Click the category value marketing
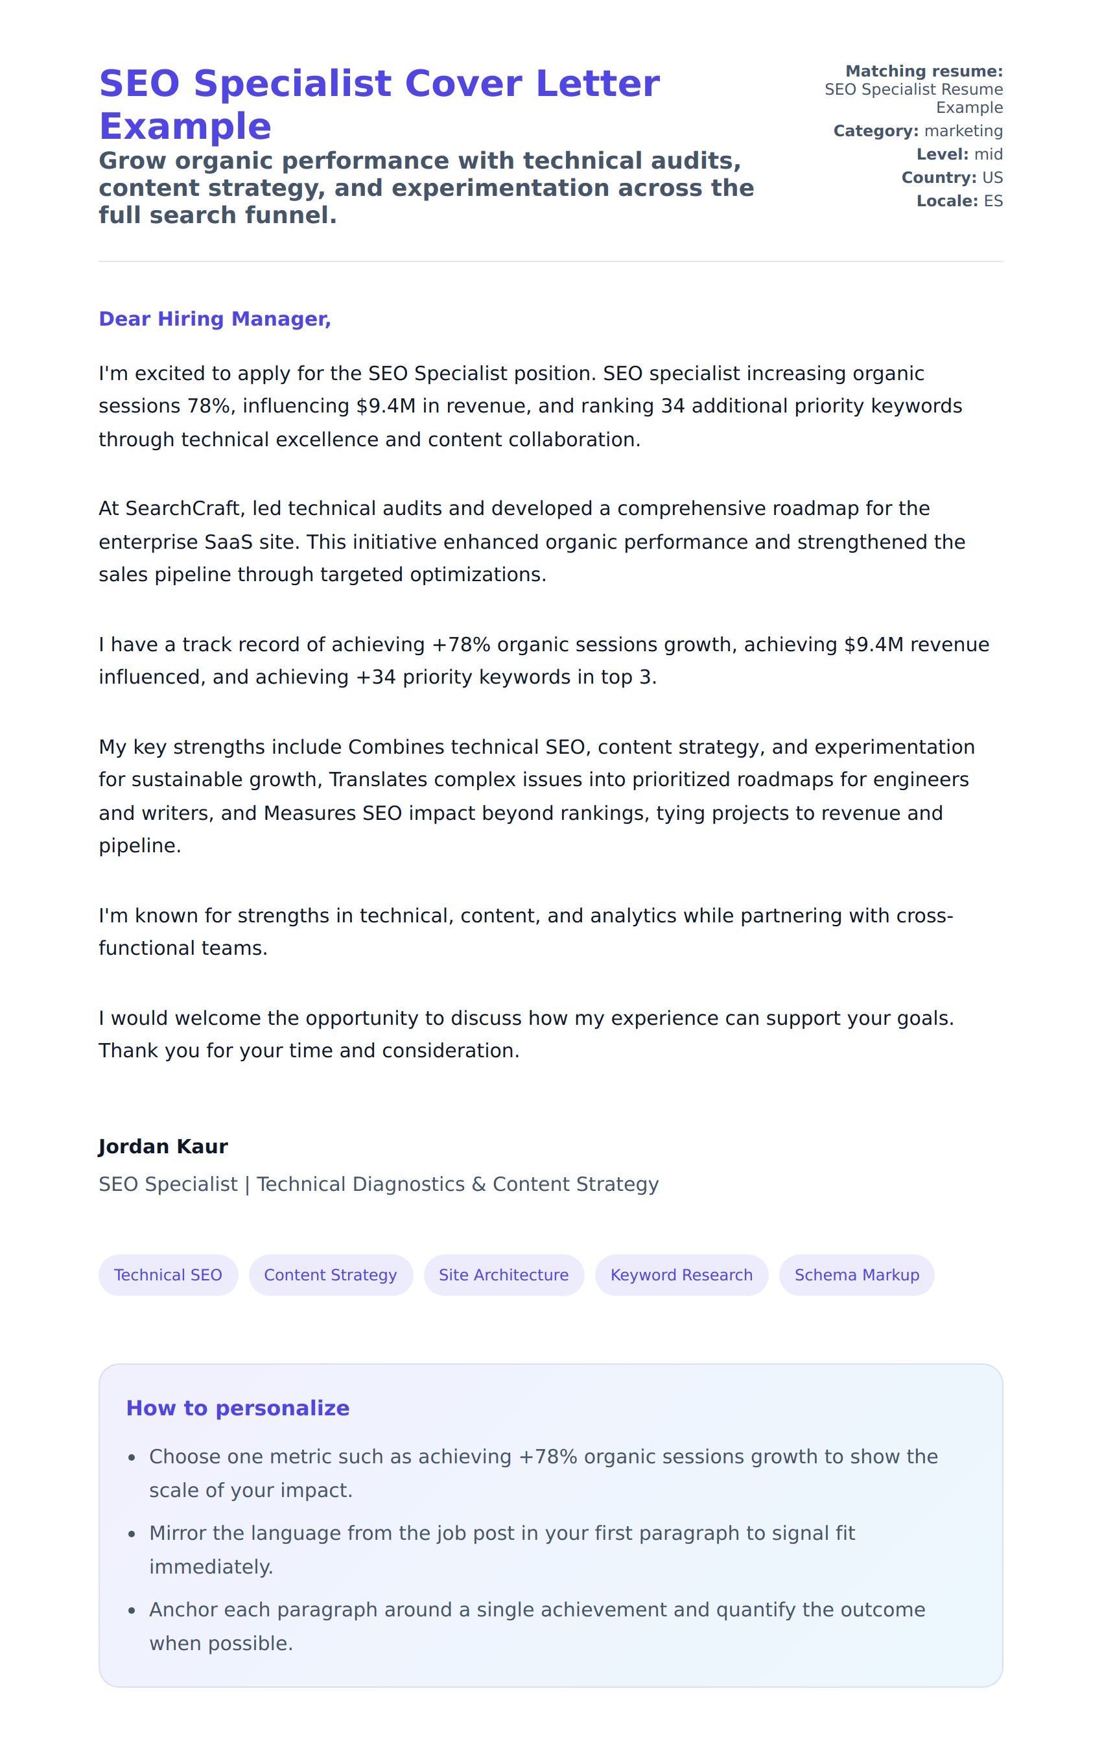Image resolution: width=1102 pixels, height=1750 pixels. (963, 131)
